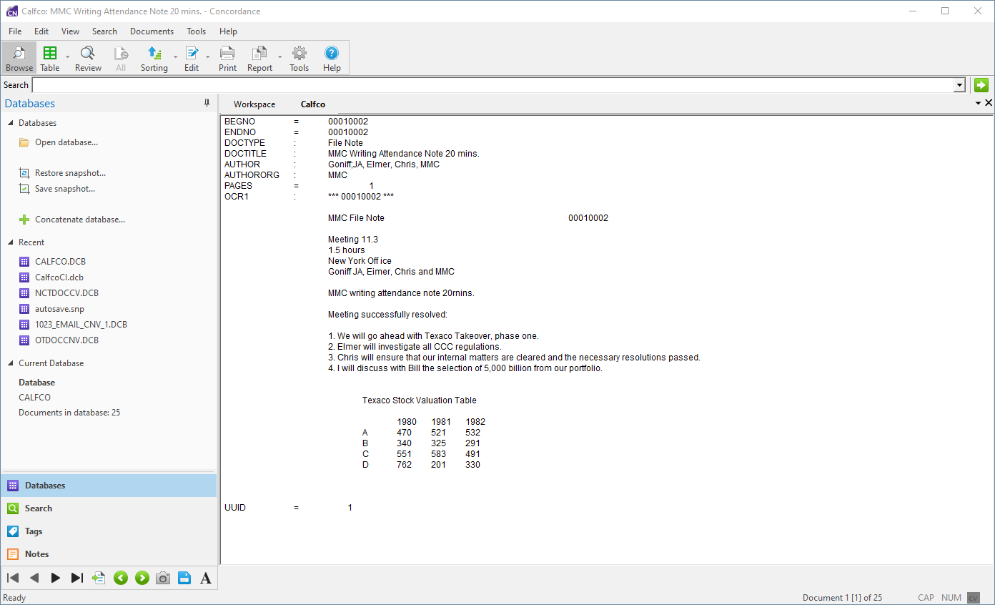
Task: Print the document using toolbar Print
Action: pyautogui.click(x=227, y=58)
